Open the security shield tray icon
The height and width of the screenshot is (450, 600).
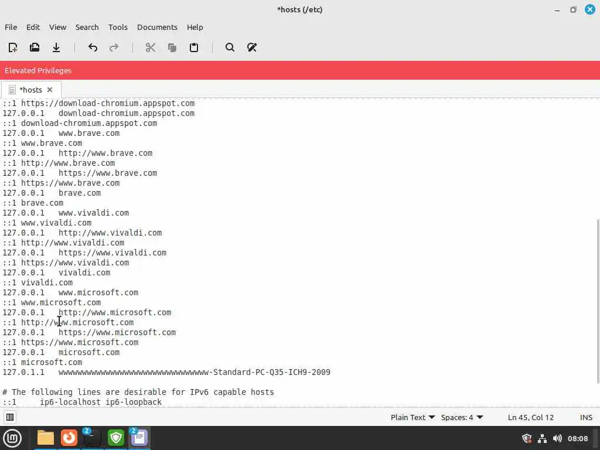coord(527,438)
